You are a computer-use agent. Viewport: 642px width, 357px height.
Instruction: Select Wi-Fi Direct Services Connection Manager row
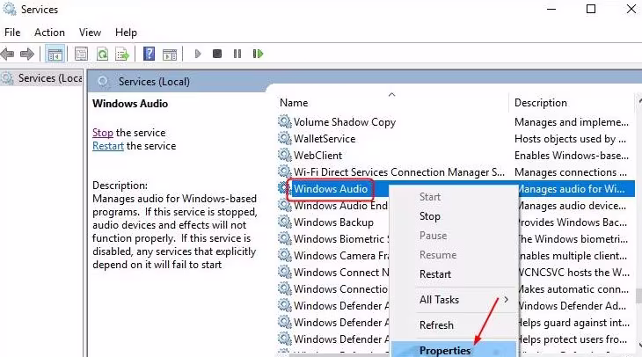pyautogui.click(x=398, y=172)
